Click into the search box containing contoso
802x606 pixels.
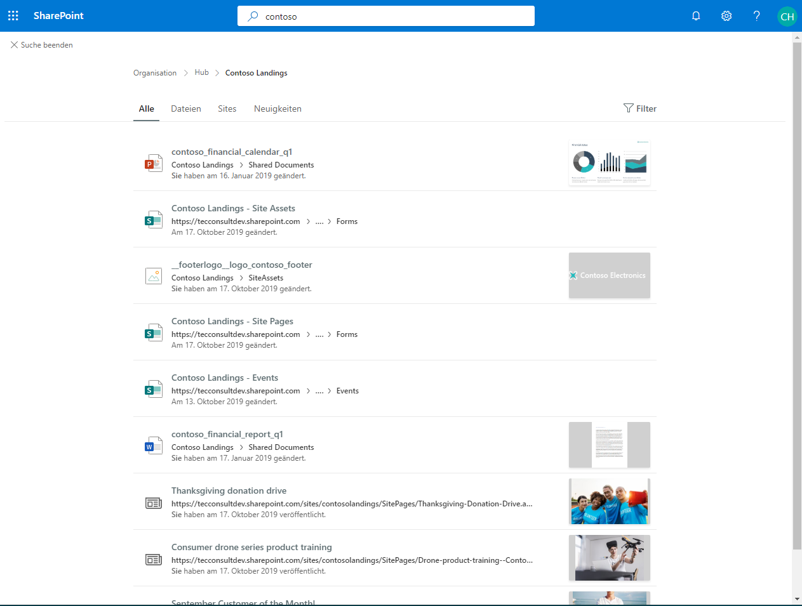[x=386, y=16]
